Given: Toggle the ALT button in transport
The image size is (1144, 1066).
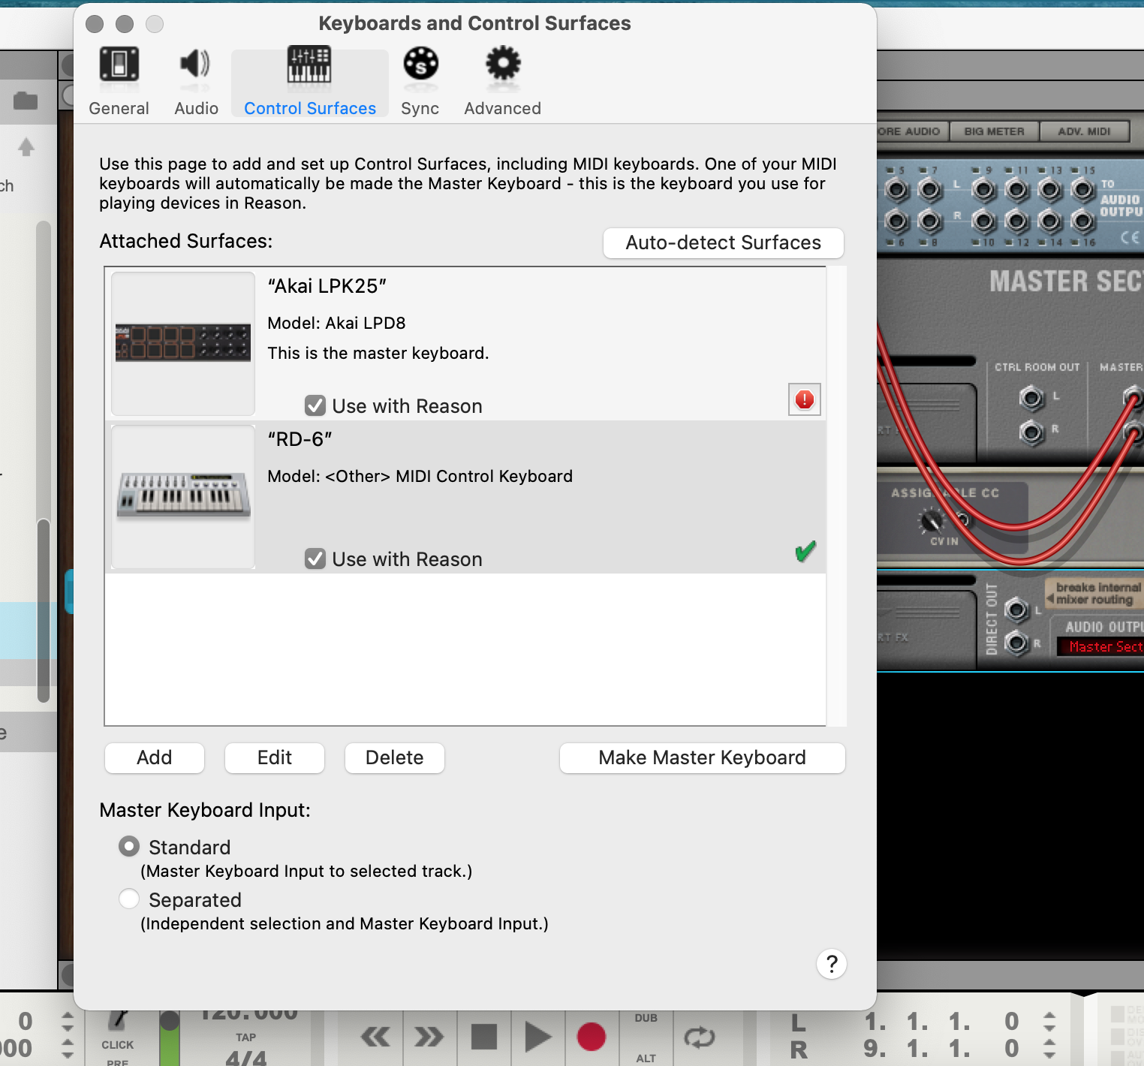Looking at the screenshot, I should click(646, 1058).
